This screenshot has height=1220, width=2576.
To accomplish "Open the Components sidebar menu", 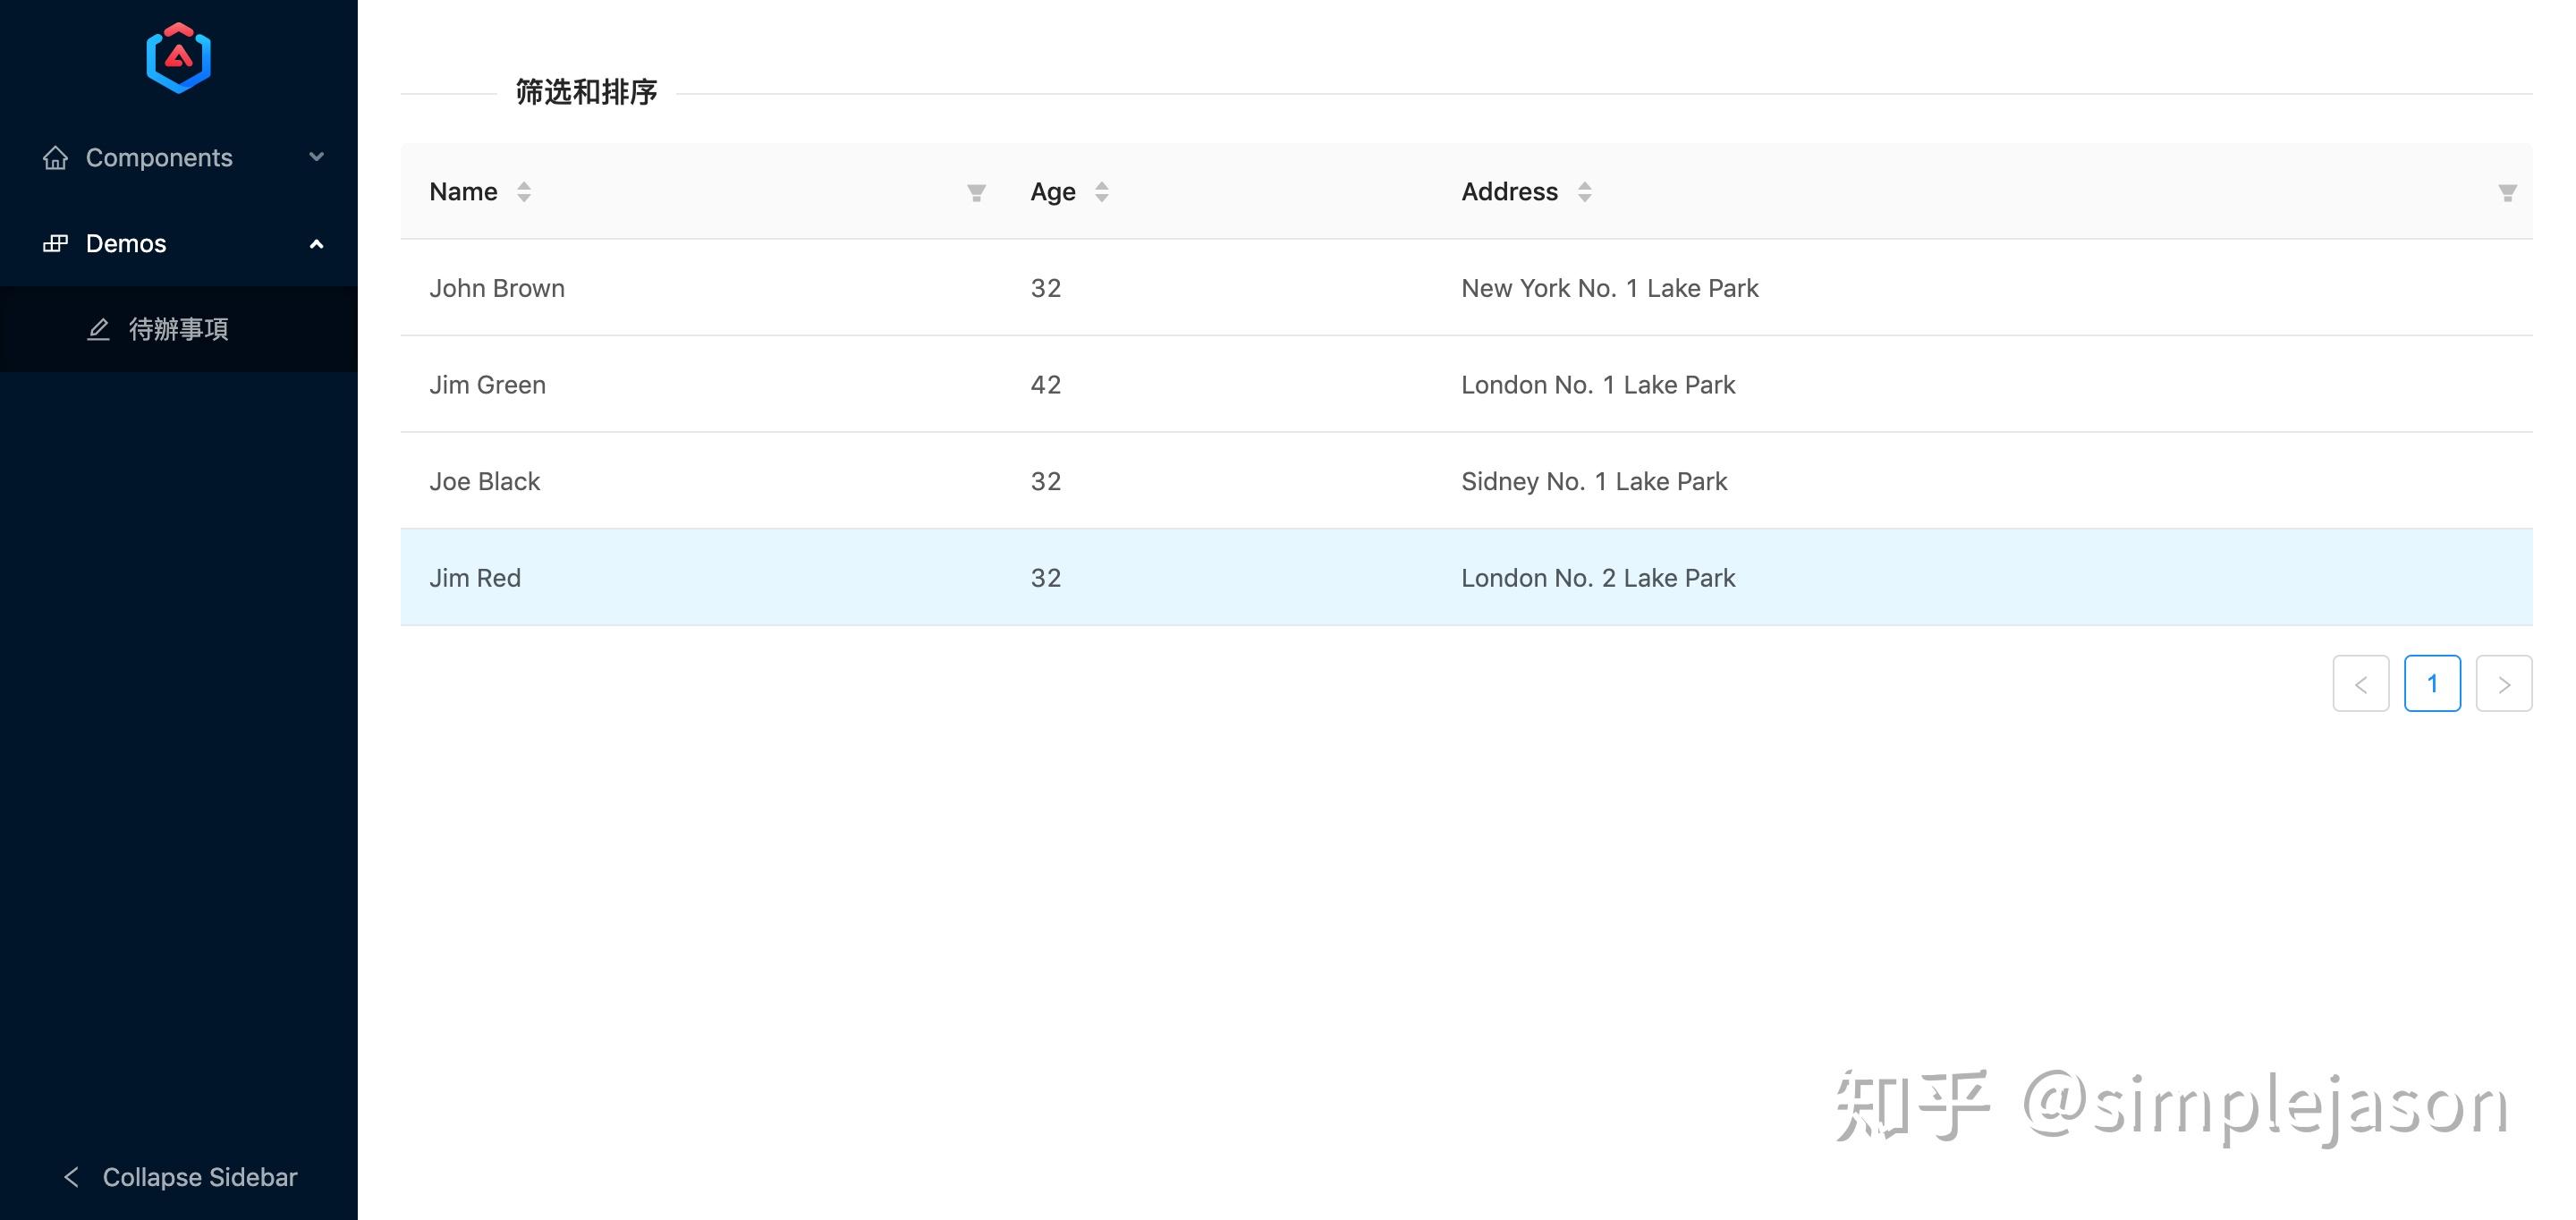I will click(x=159, y=158).
